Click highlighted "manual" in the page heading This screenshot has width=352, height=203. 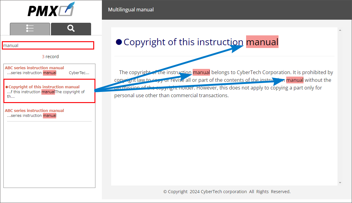[x=262, y=42]
